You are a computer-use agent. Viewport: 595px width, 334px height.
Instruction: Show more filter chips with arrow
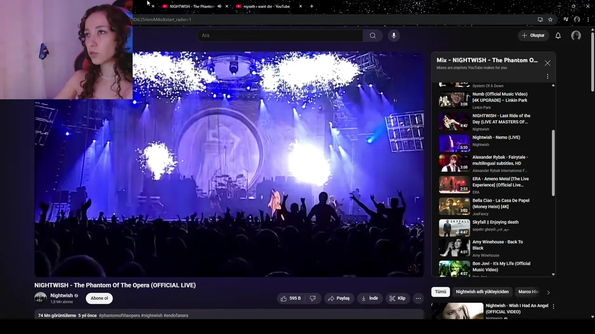pos(548,292)
